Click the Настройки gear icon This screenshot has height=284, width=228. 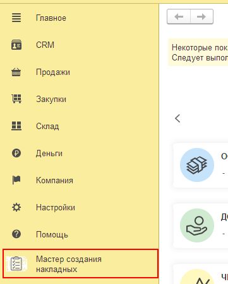(16, 207)
